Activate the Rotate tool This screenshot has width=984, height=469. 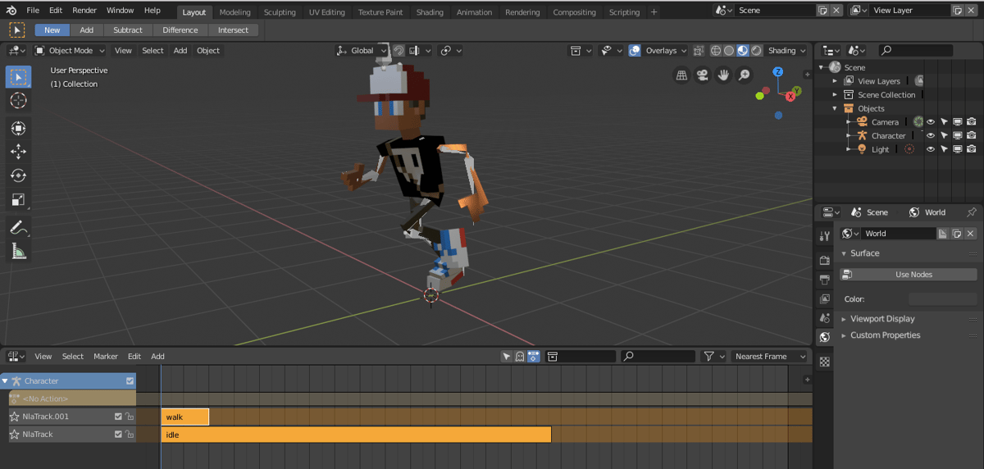[x=18, y=175]
